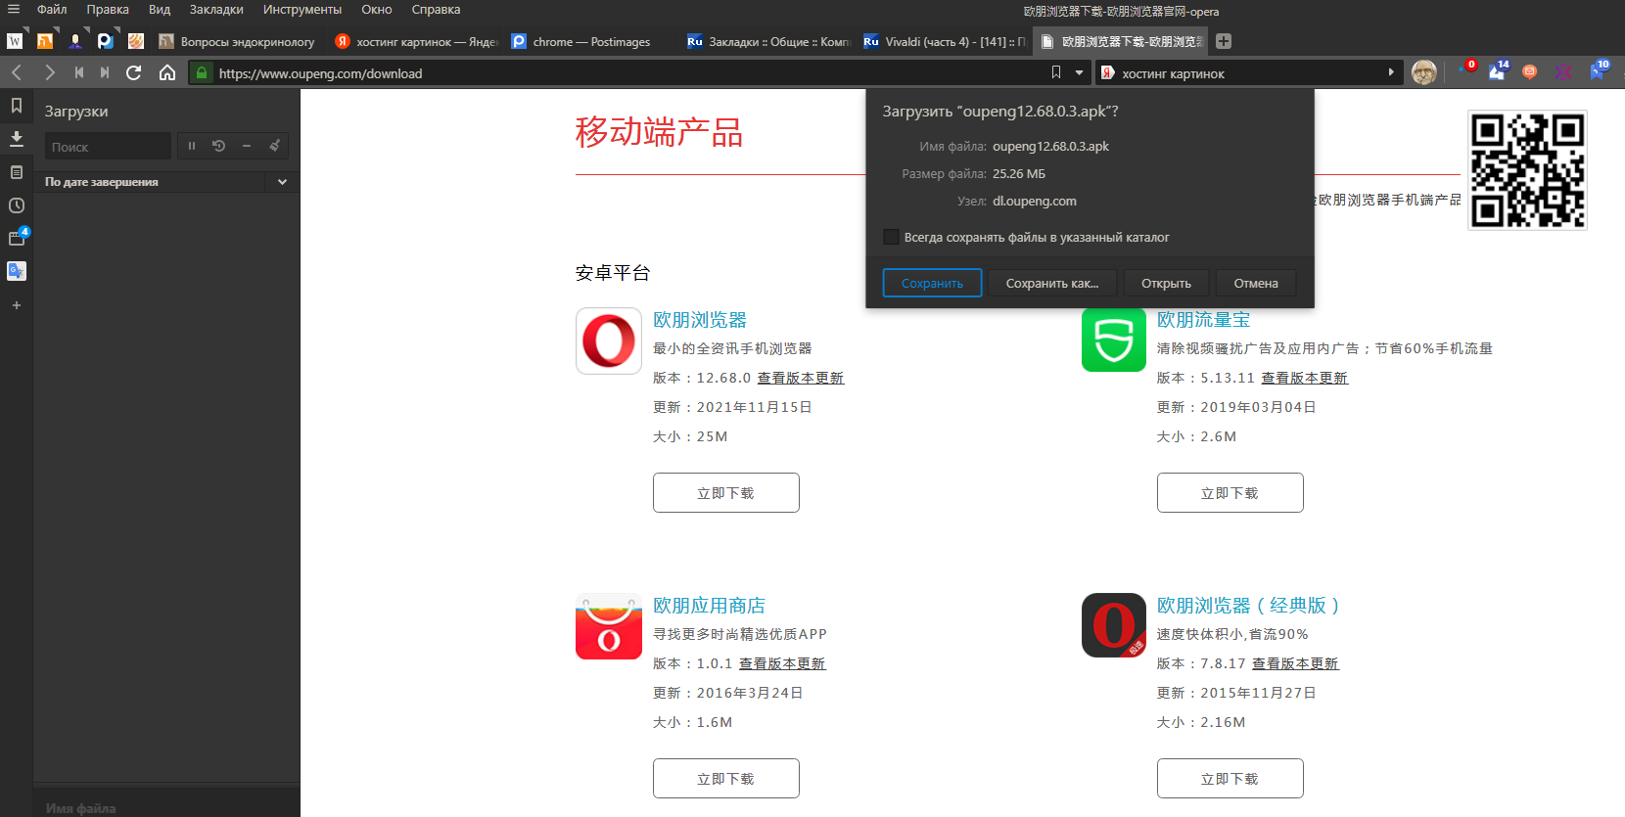Viewport: 1625px width, 817px height.
Task: Go to the home page
Action: coord(167,72)
